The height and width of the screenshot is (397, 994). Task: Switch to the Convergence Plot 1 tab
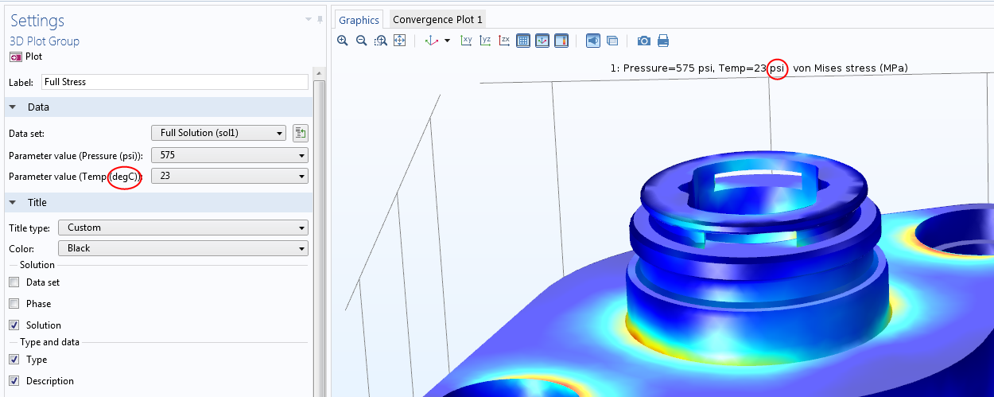click(x=437, y=20)
